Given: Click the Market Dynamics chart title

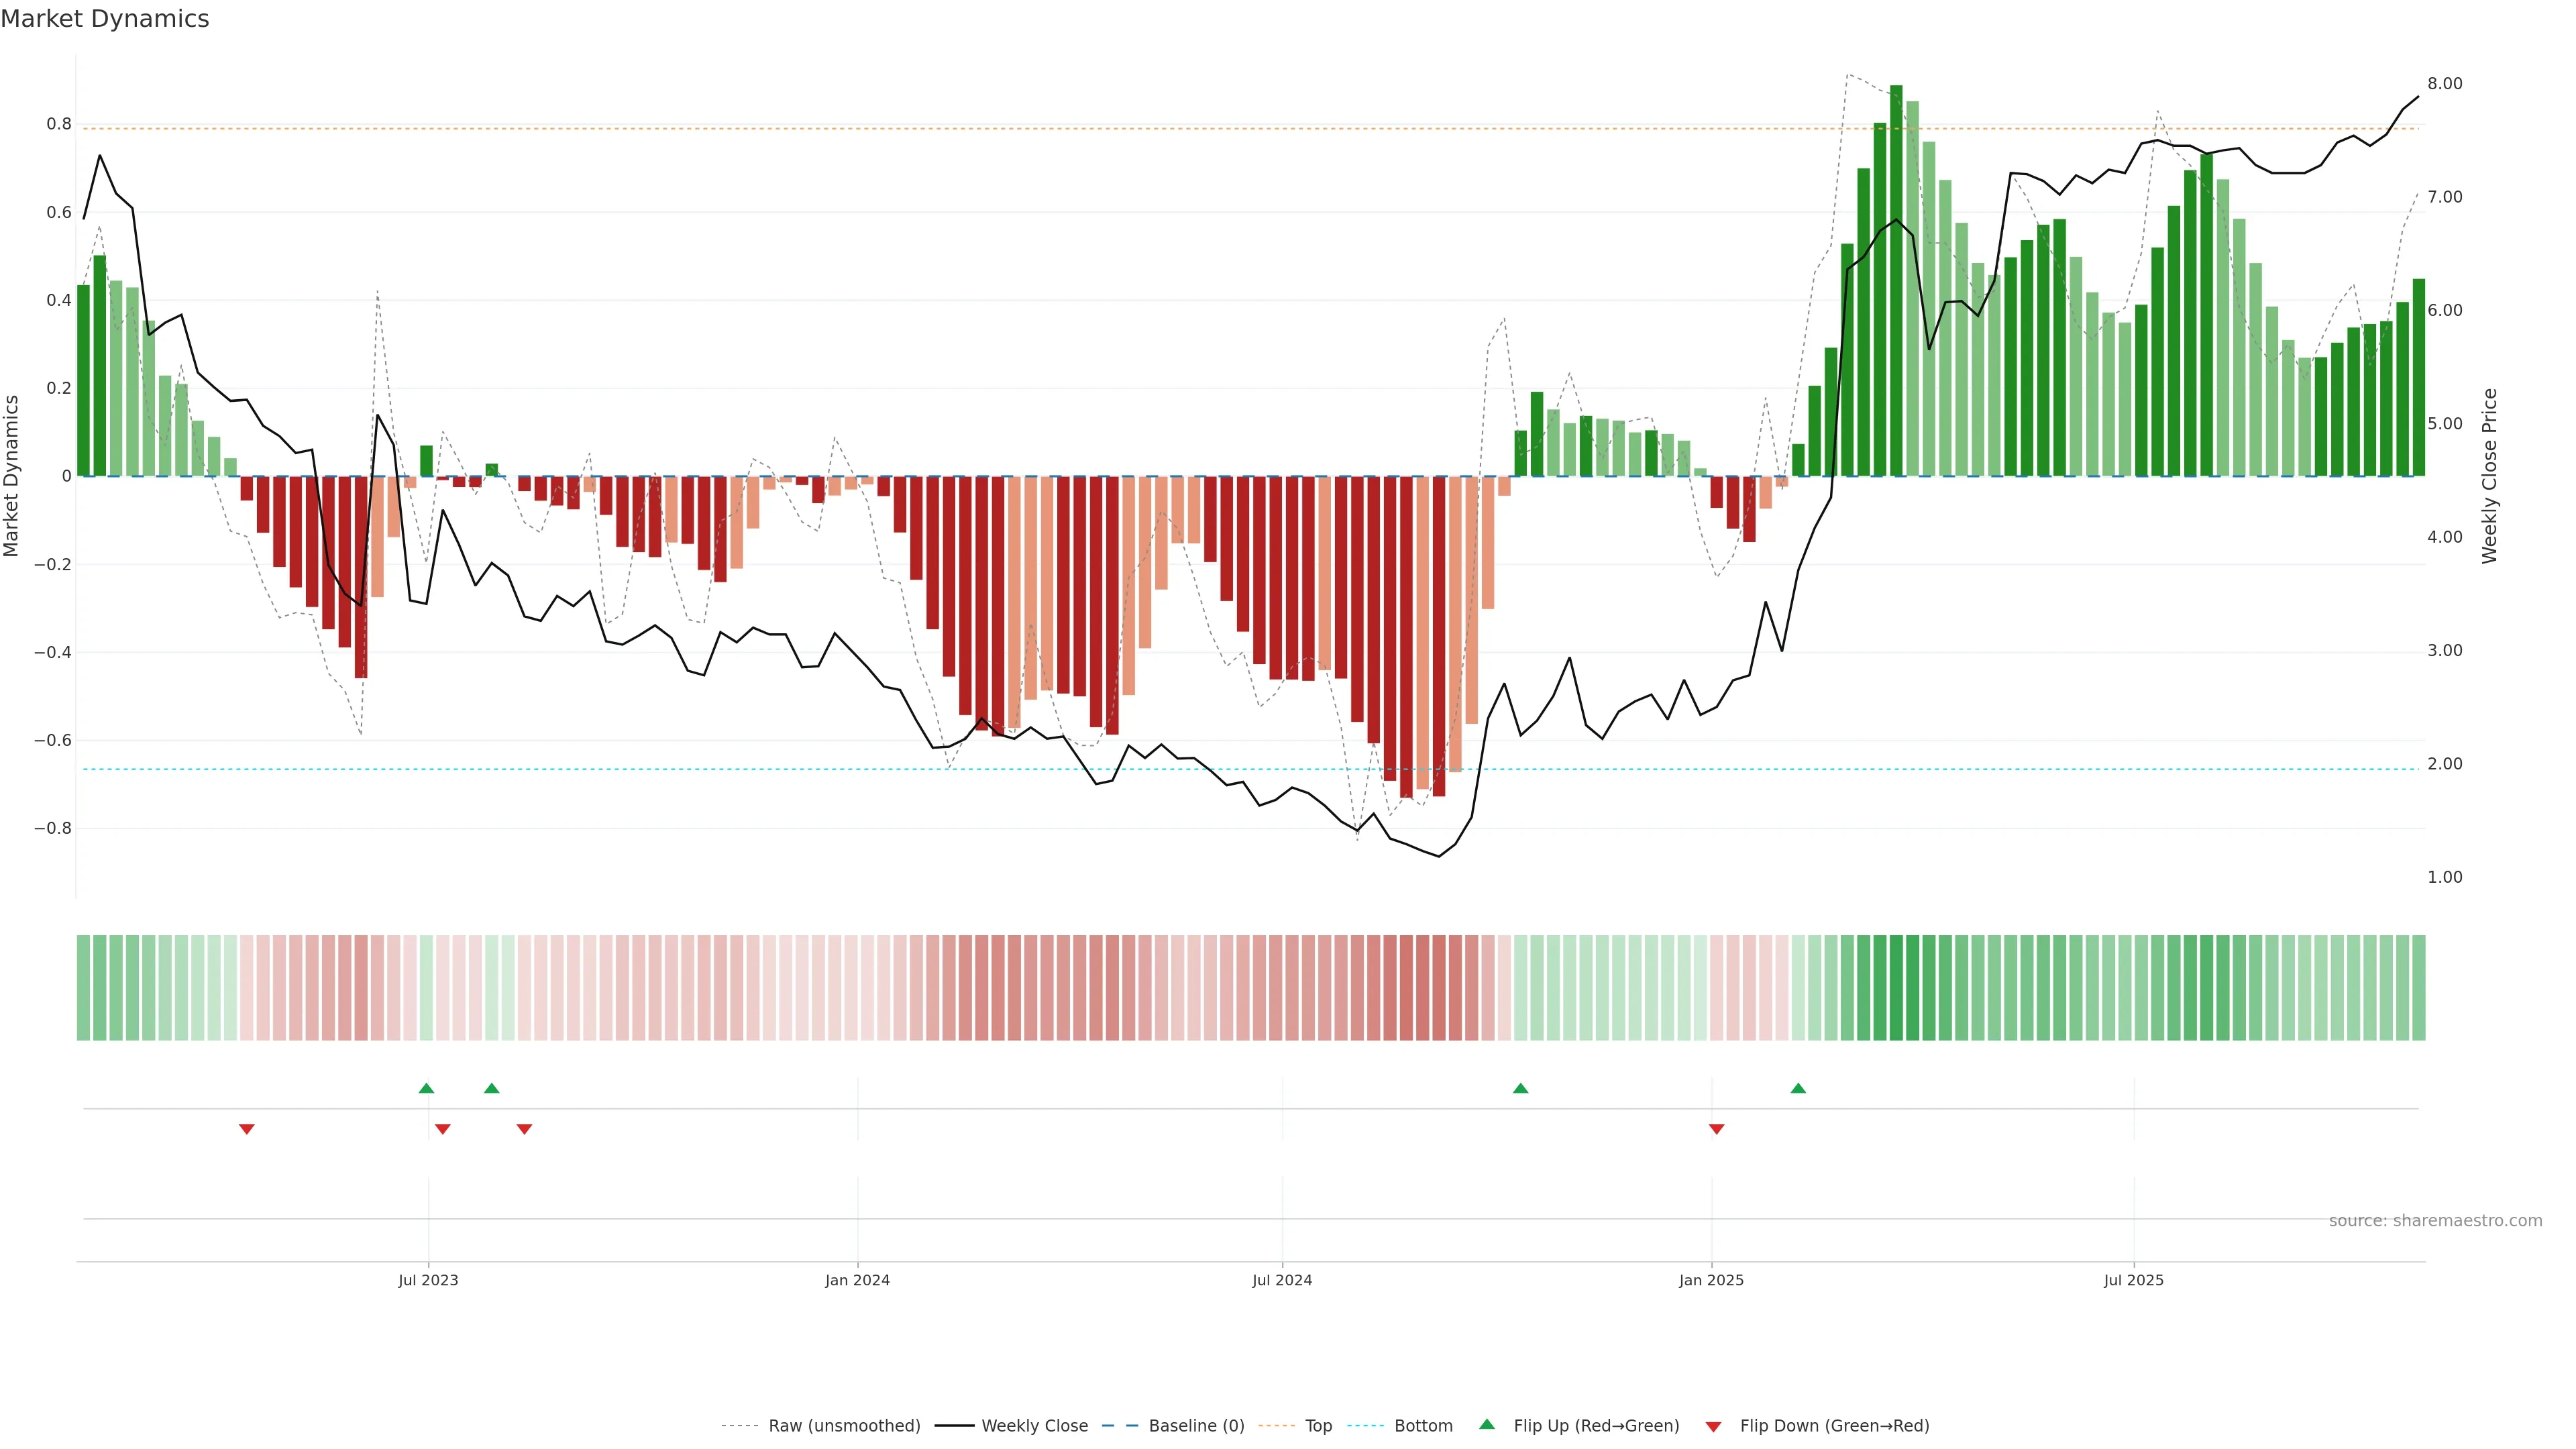Looking at the screenshot, I should [105, 19].
